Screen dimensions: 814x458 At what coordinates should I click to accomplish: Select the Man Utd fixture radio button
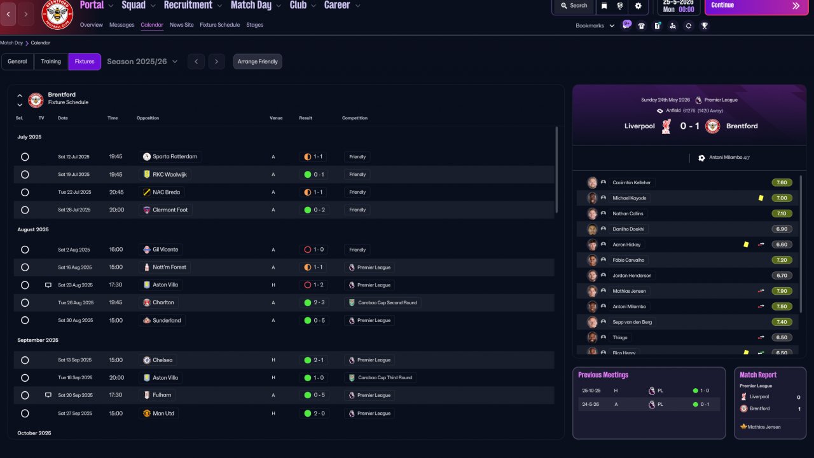[25, 414]
